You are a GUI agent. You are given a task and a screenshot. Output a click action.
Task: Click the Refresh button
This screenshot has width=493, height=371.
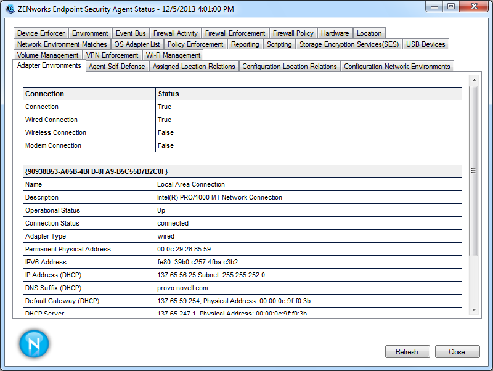pos(407,351)
